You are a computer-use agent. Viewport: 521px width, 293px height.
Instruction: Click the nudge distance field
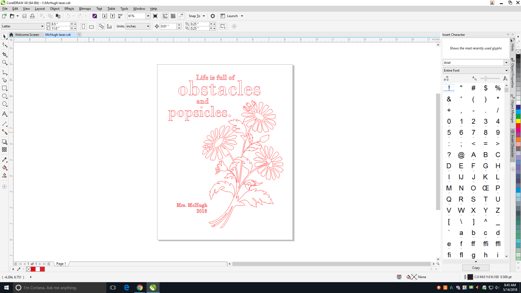[168, 26]
